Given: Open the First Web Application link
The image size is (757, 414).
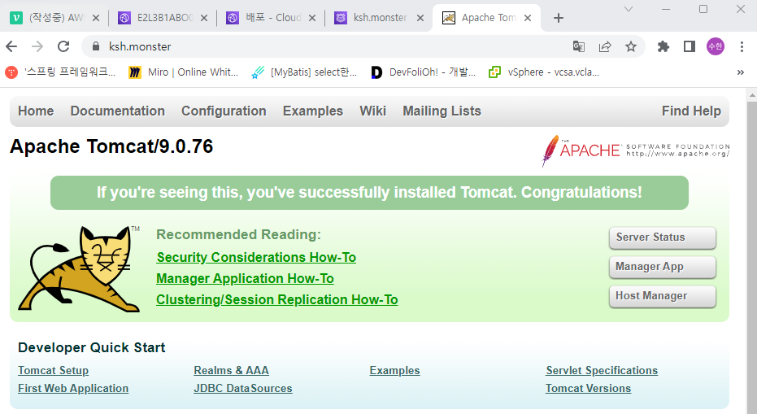Looking at the screenshot, I should pos(73,389).
